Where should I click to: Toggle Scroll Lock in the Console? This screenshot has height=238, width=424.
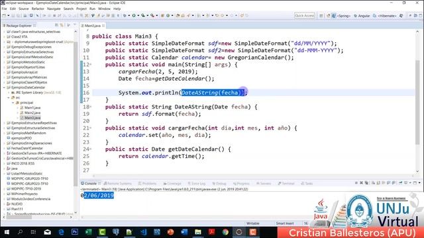(x=378, y=183)
